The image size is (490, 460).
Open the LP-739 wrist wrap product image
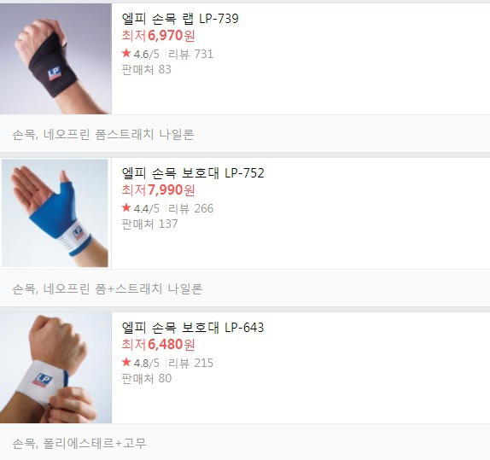[x=55, y=59]
